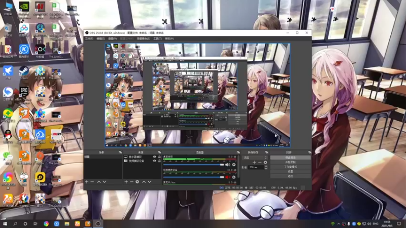Click OBS Studio icon on taskbar
Image resolution: width=406 pixels, height=228 pixels.
coord(98,224)
